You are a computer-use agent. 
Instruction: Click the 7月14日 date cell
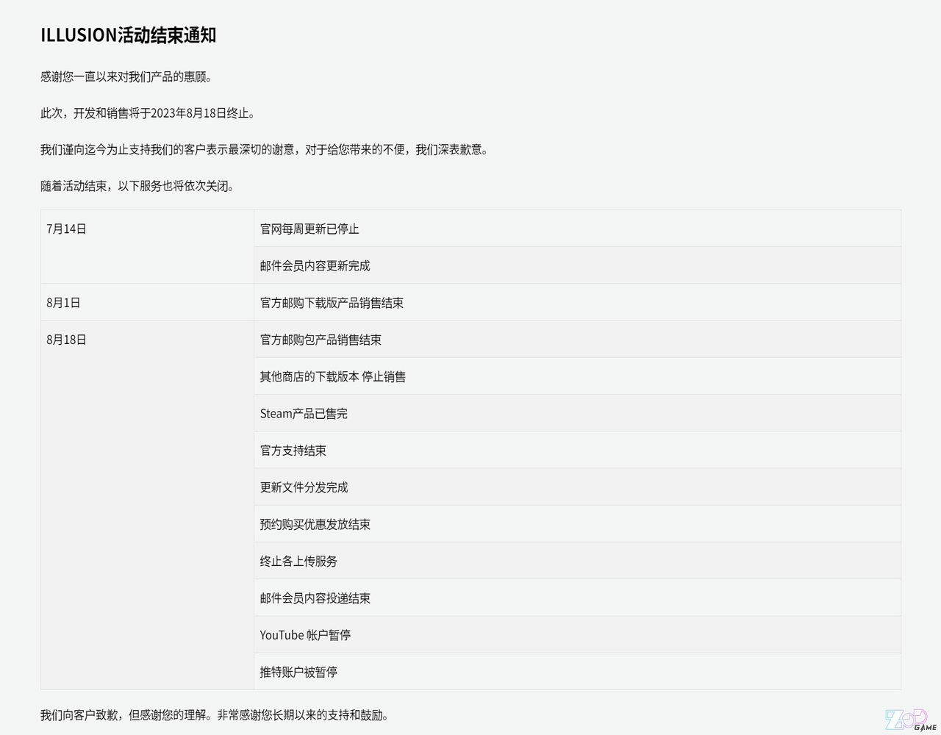click(x=67, y=229)
